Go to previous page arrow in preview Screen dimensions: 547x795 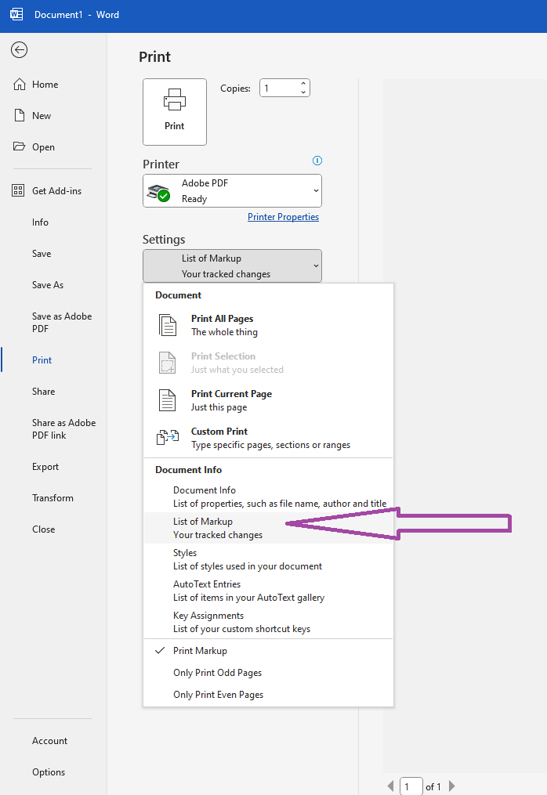tap(390, 786)
